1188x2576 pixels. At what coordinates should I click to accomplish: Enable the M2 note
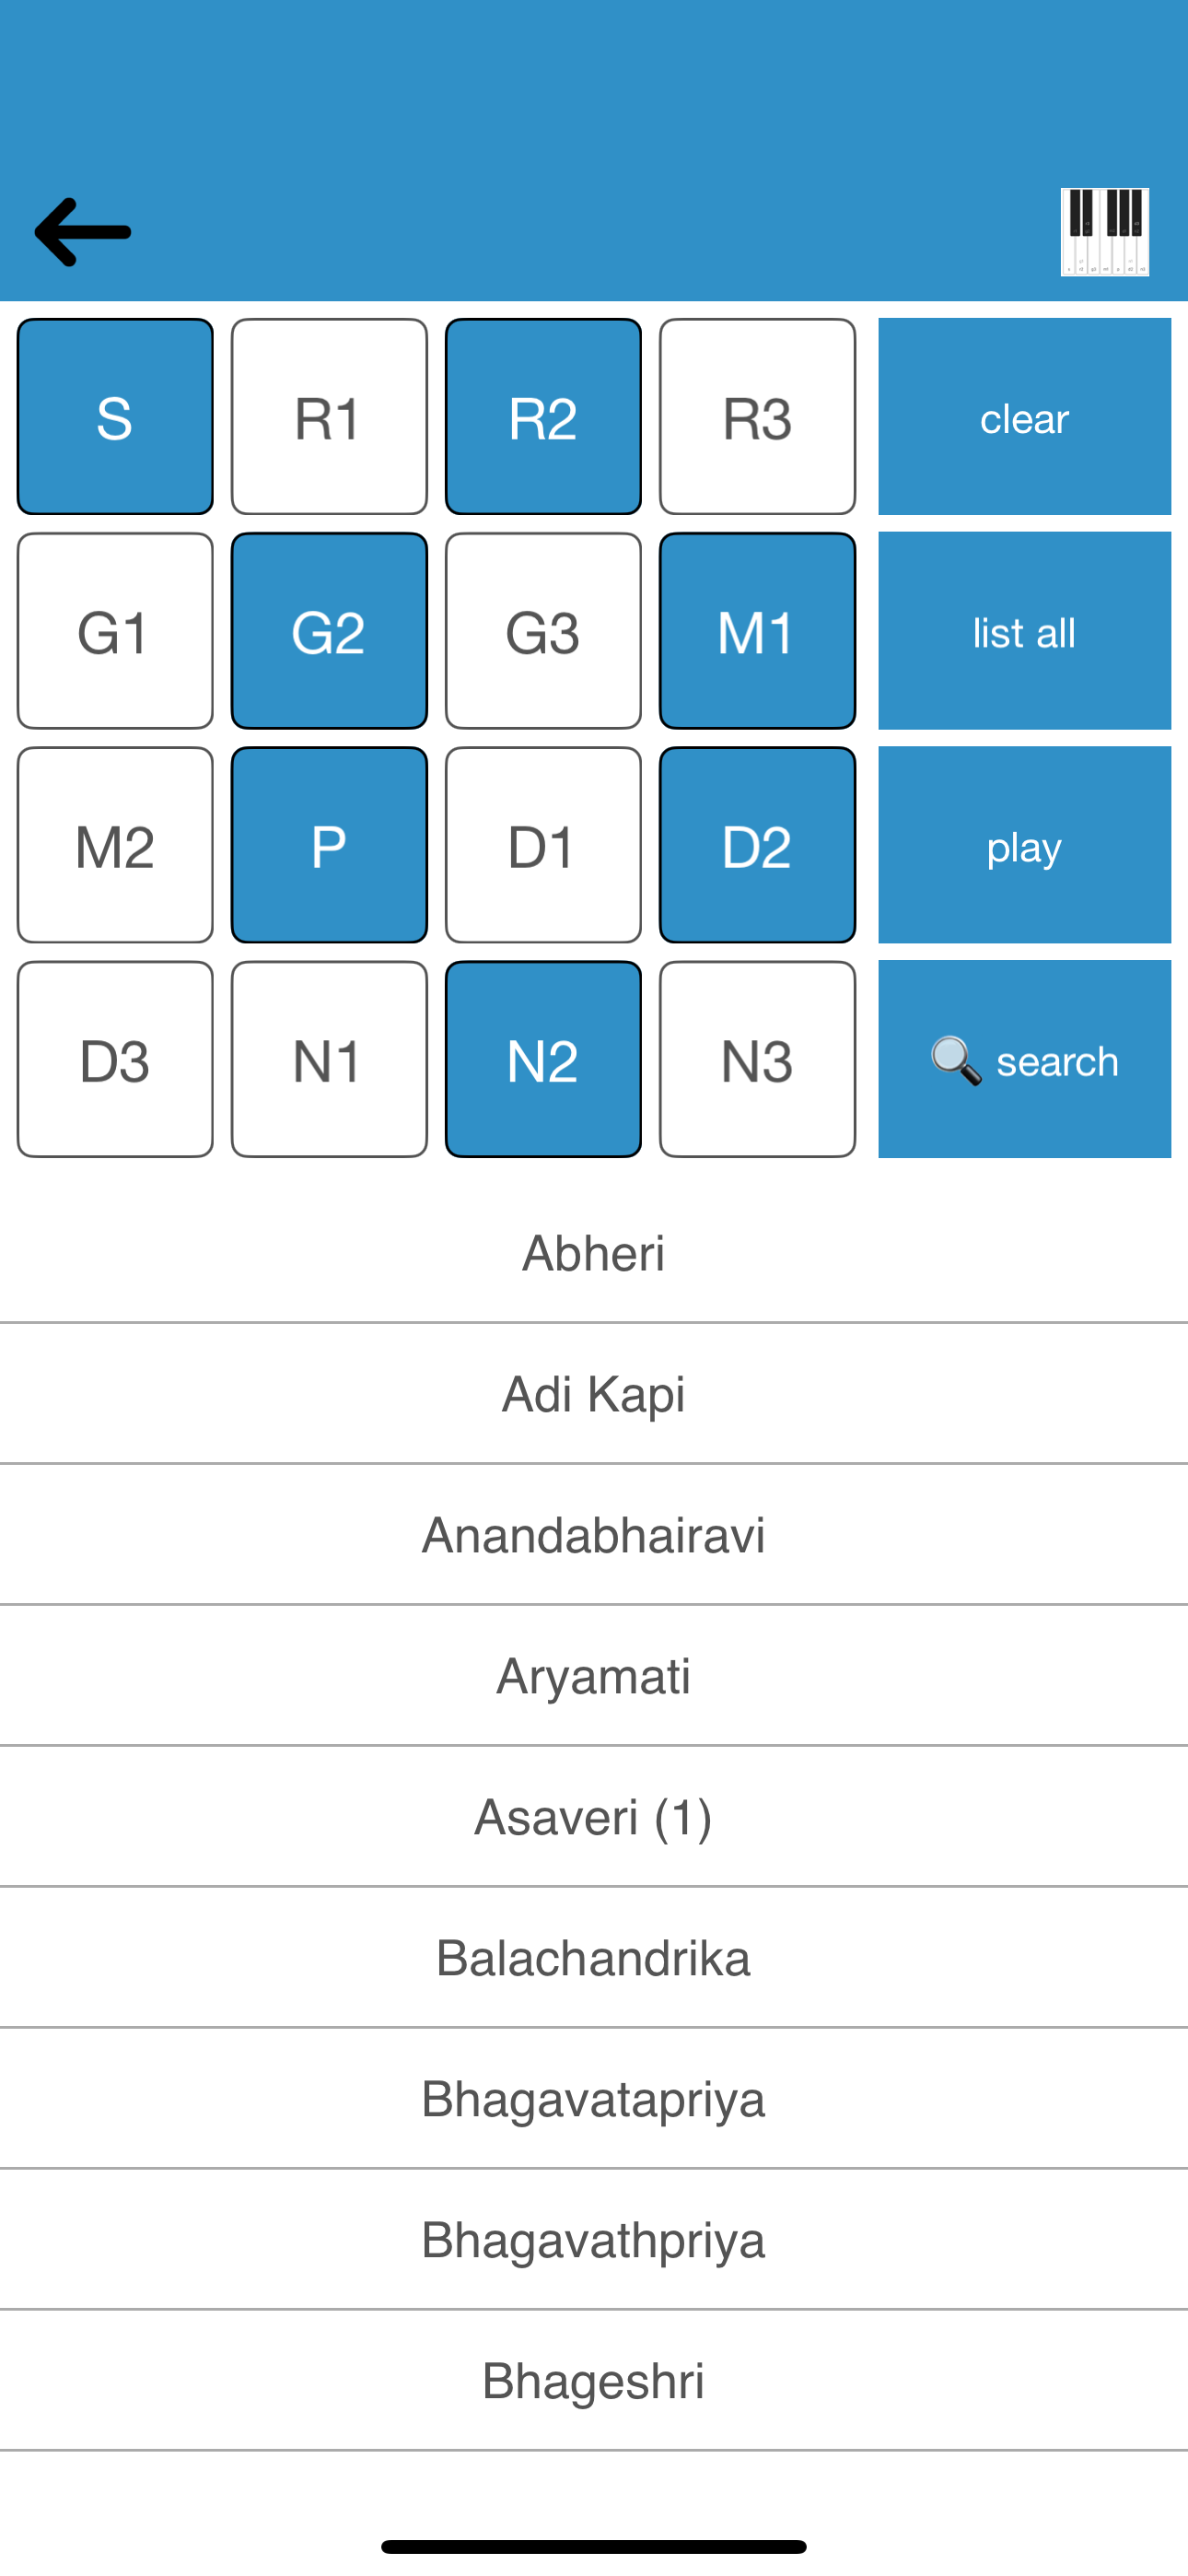[x=115, y=845]
